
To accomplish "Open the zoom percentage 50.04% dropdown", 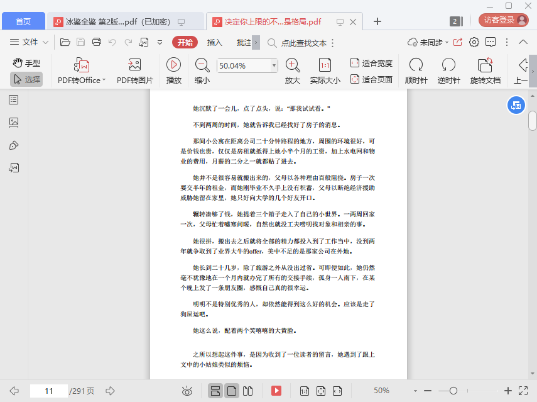I will 274,65.
